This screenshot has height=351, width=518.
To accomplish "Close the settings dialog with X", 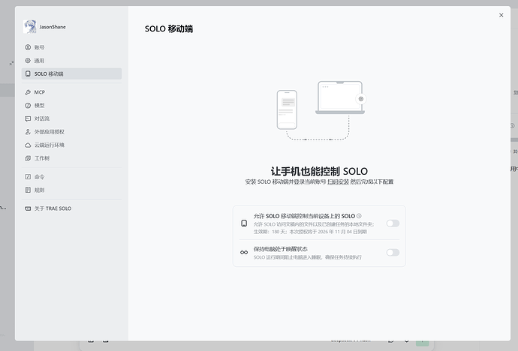I will (x=501, y=15).
